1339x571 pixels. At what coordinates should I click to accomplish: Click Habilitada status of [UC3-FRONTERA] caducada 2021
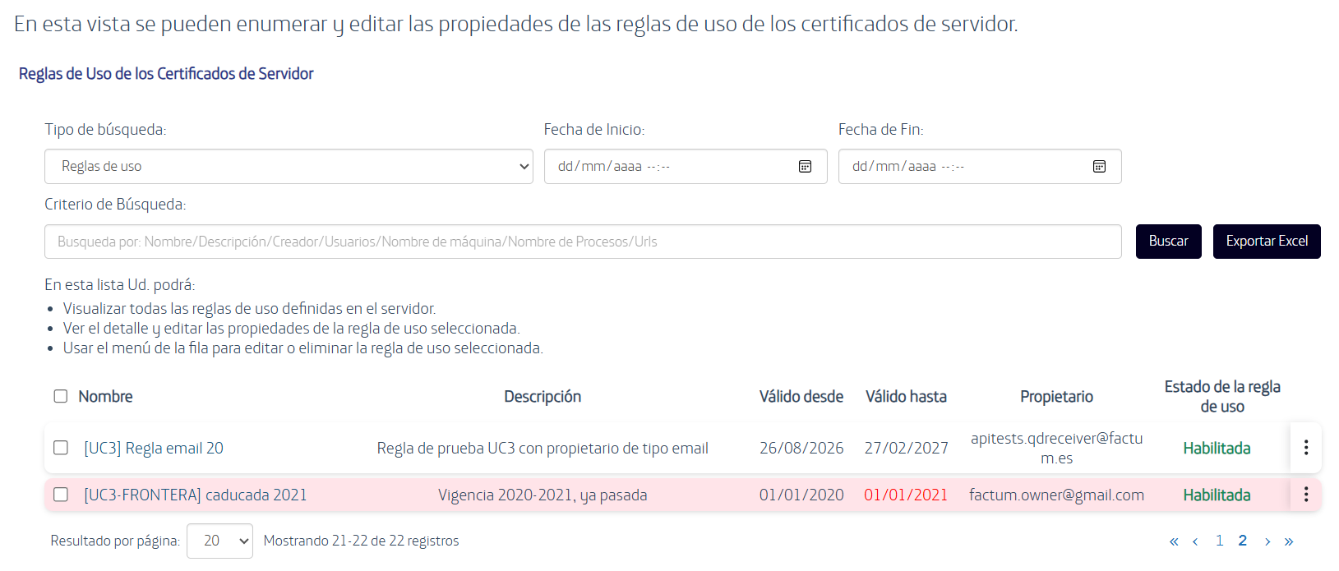(x=1217, y=495)
